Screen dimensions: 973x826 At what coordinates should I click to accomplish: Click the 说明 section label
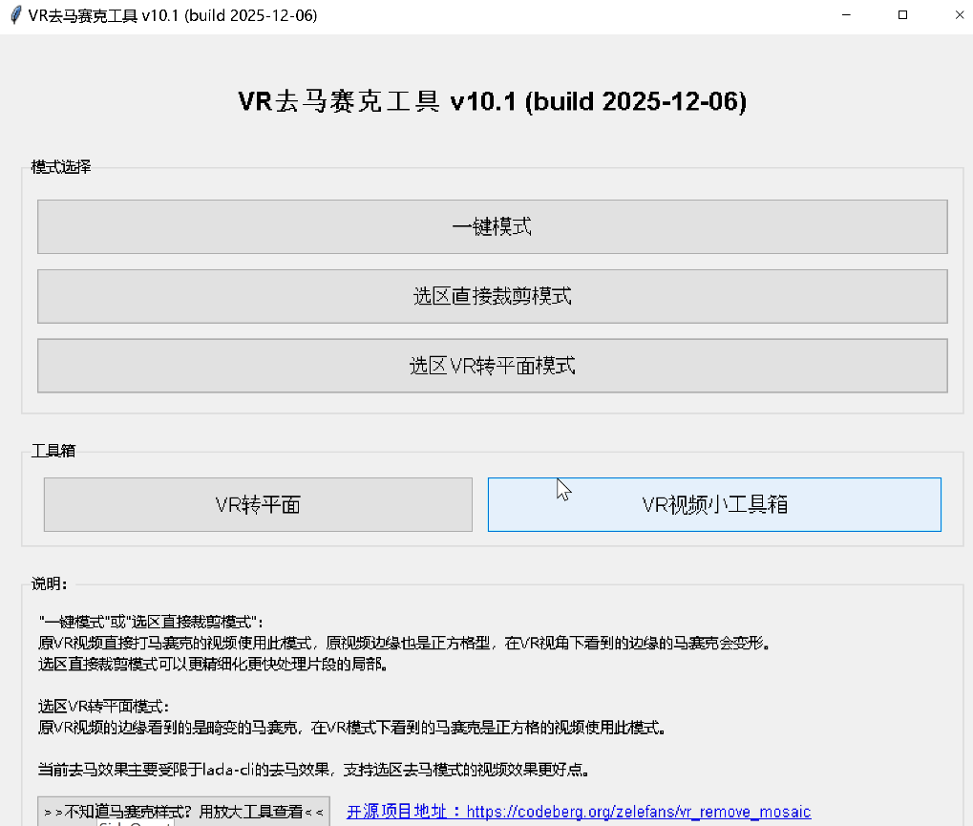coord(49,583)
